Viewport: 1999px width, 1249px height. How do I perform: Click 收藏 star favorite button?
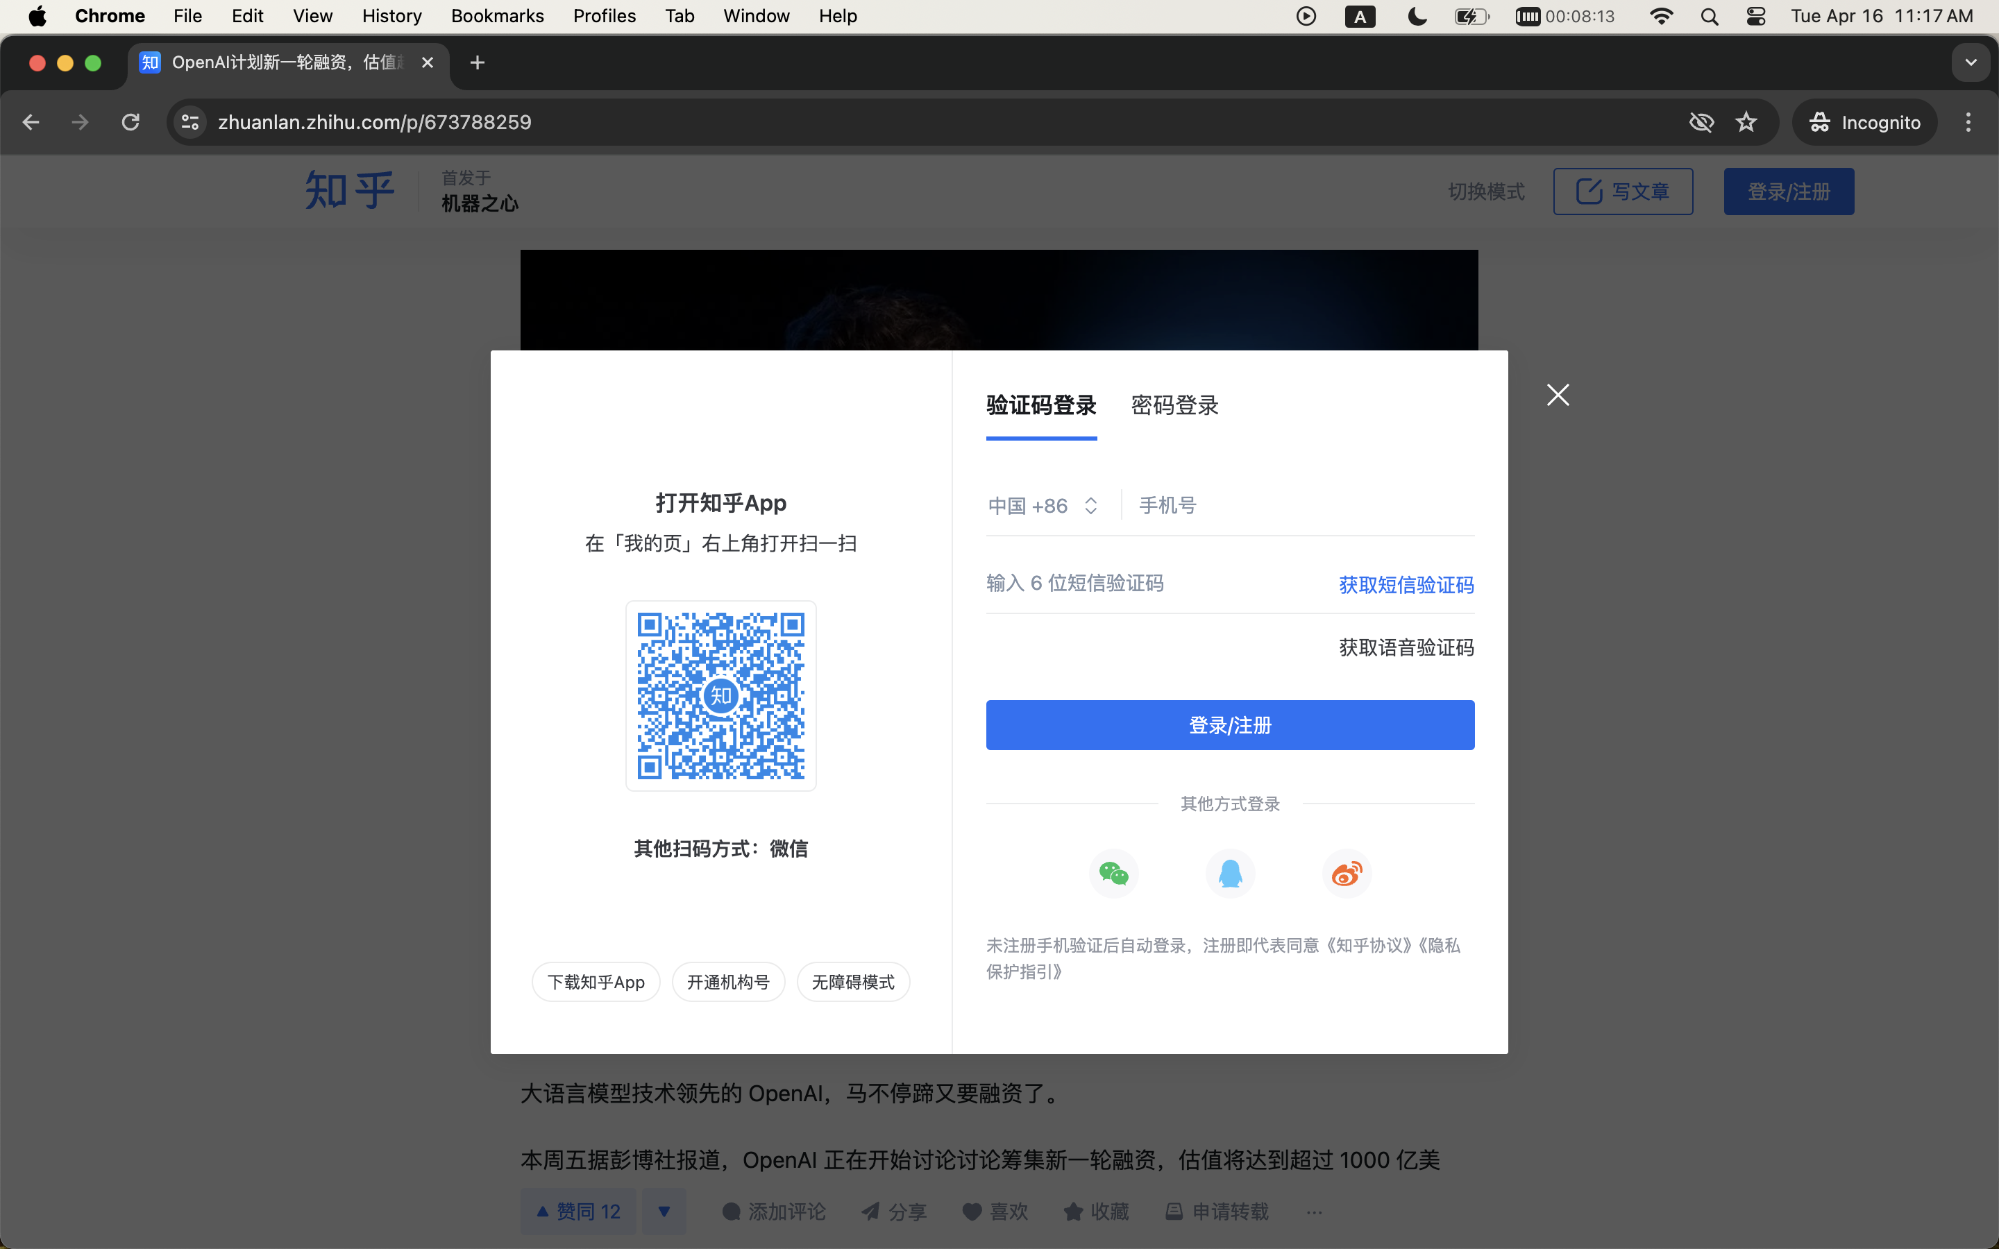[x=1096, y=1211]
